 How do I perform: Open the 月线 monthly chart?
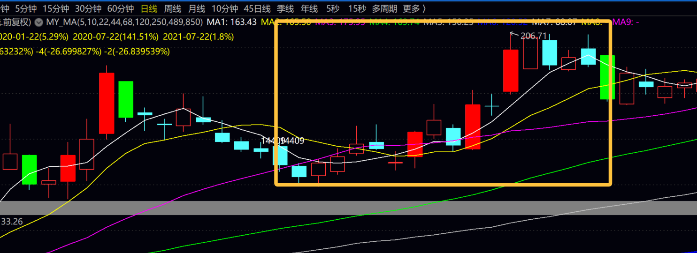pyautogui.click(x=197, y=8)
